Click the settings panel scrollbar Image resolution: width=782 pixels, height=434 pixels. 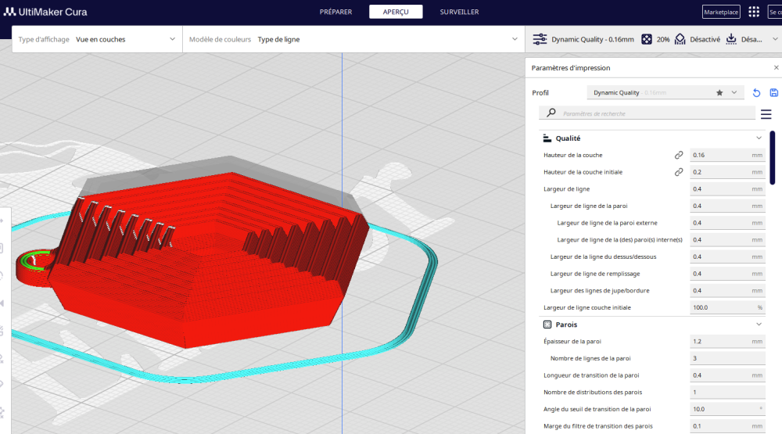(773, 158)
